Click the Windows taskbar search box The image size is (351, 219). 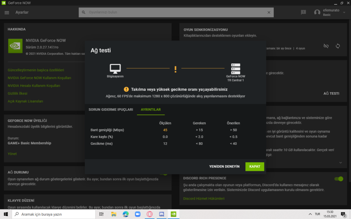click(x=53, y=214)
